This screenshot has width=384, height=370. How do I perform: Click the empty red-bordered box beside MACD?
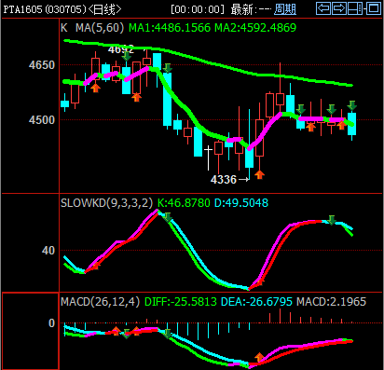click(30, 331)
